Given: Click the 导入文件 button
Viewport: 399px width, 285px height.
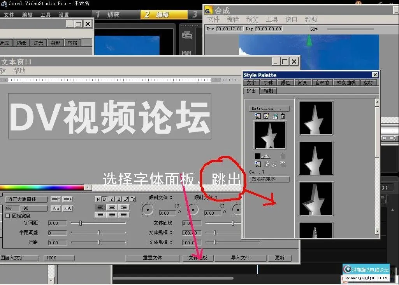Looking at the screenshot, I should (241, 257).
